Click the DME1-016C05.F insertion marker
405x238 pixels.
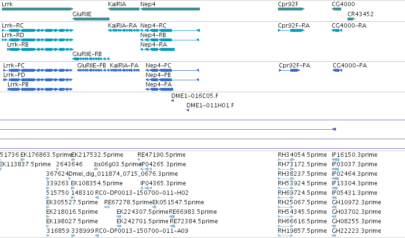click(173, 101)
